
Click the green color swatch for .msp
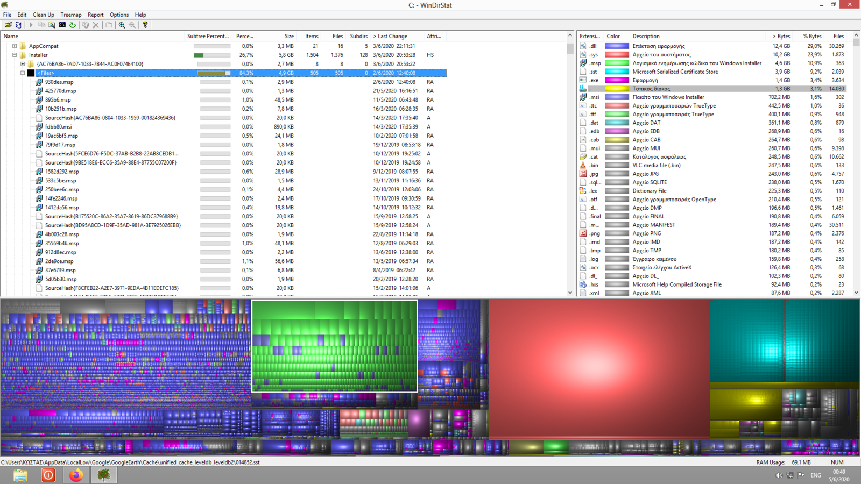tap(617, 63)
